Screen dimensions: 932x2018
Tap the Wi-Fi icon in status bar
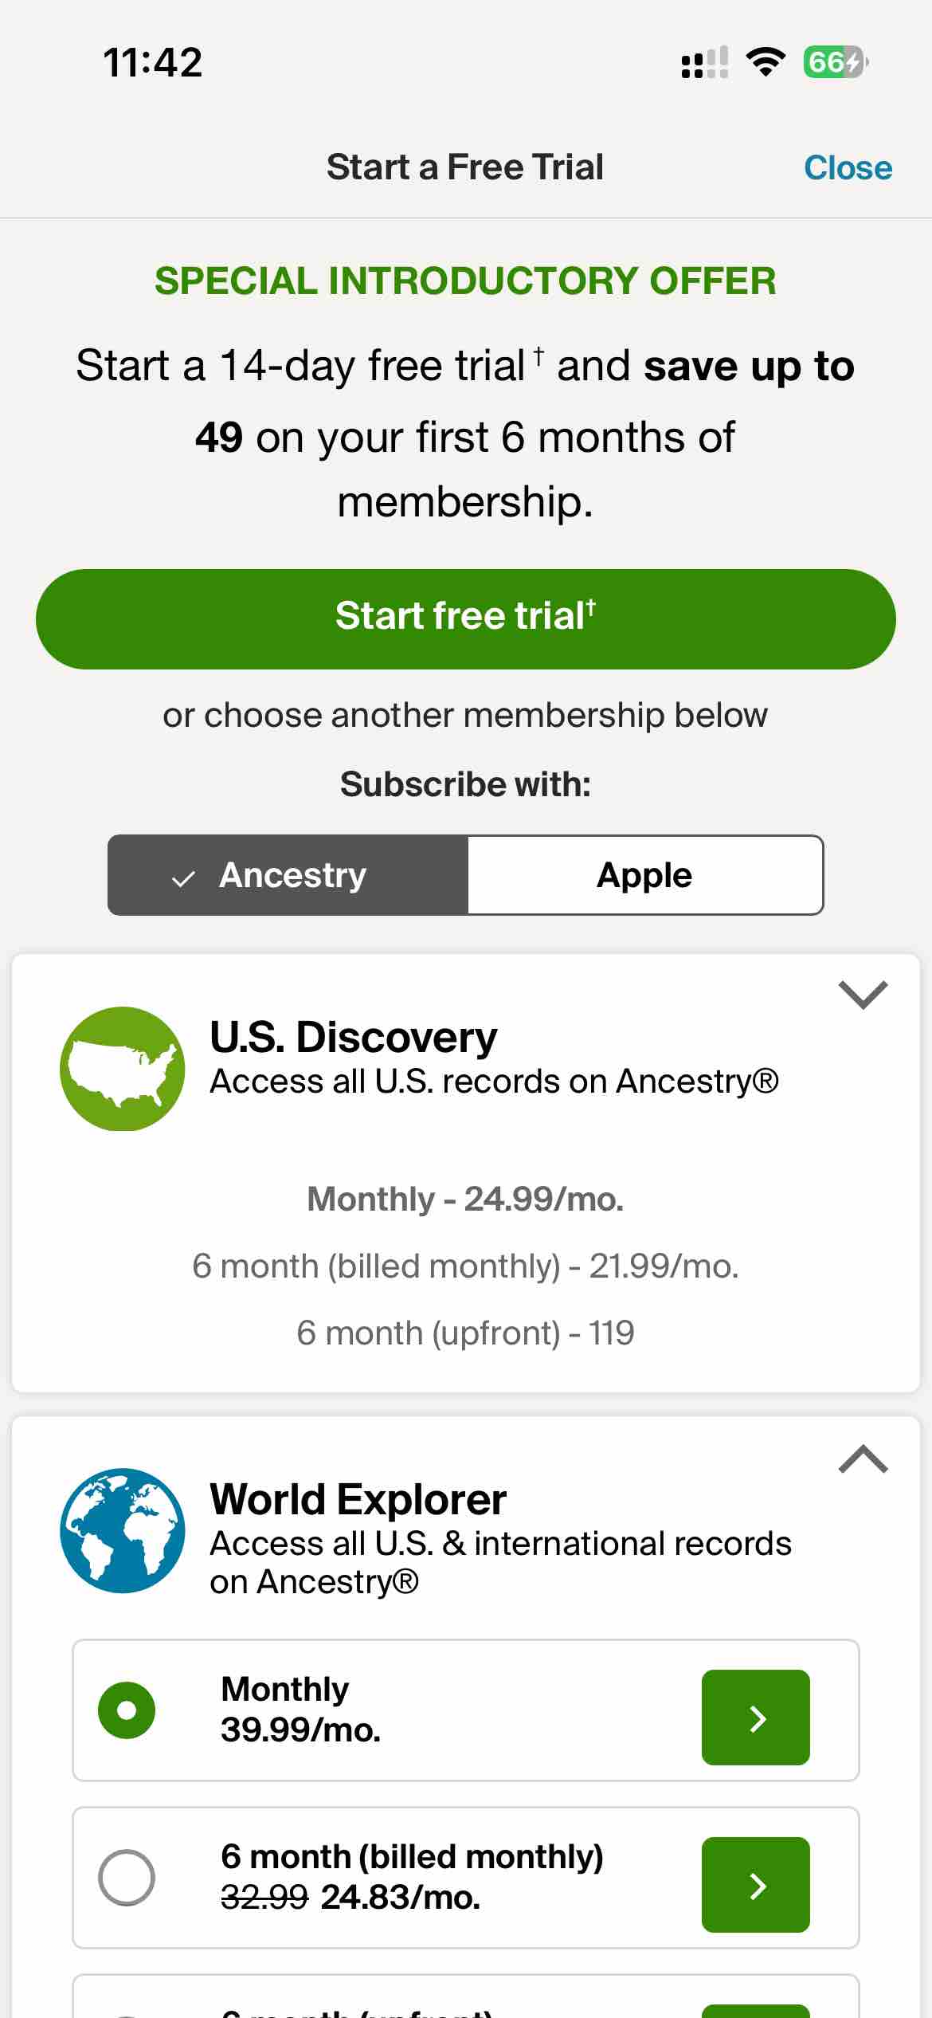766,61
